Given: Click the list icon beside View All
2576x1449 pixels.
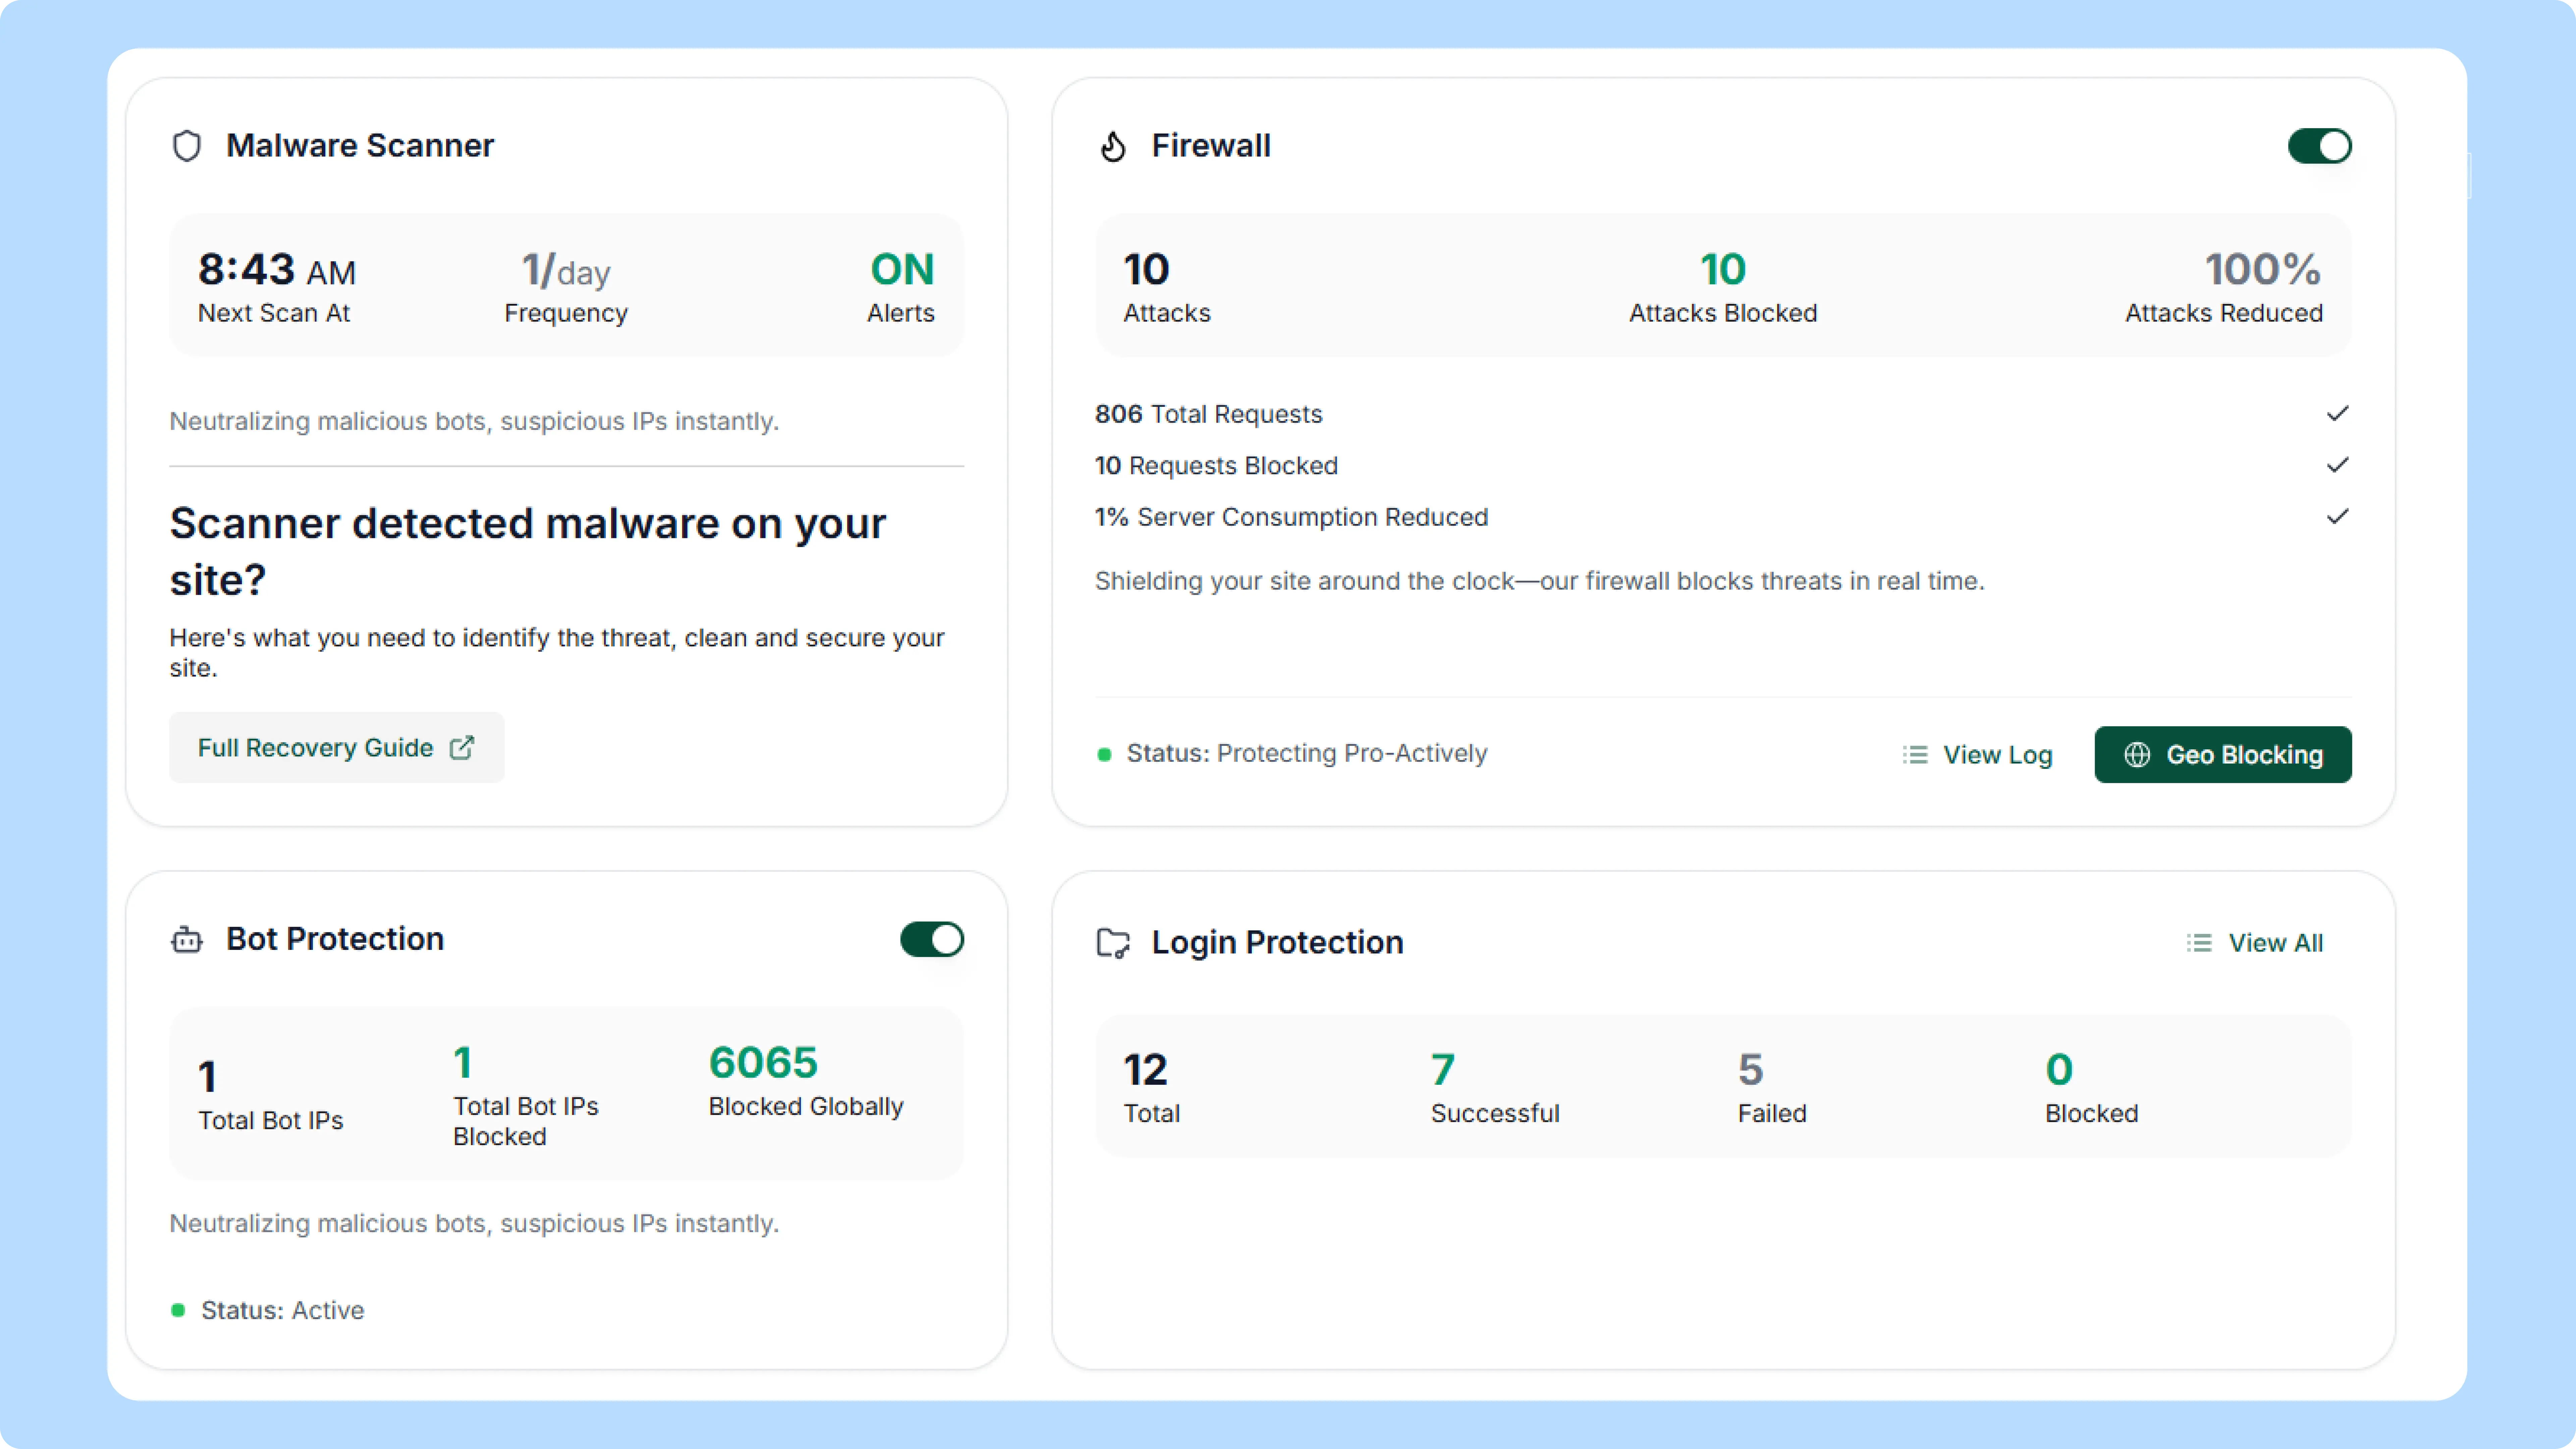Looking at the screenshot, I should pyautogui.click(x=2199, y=943).
